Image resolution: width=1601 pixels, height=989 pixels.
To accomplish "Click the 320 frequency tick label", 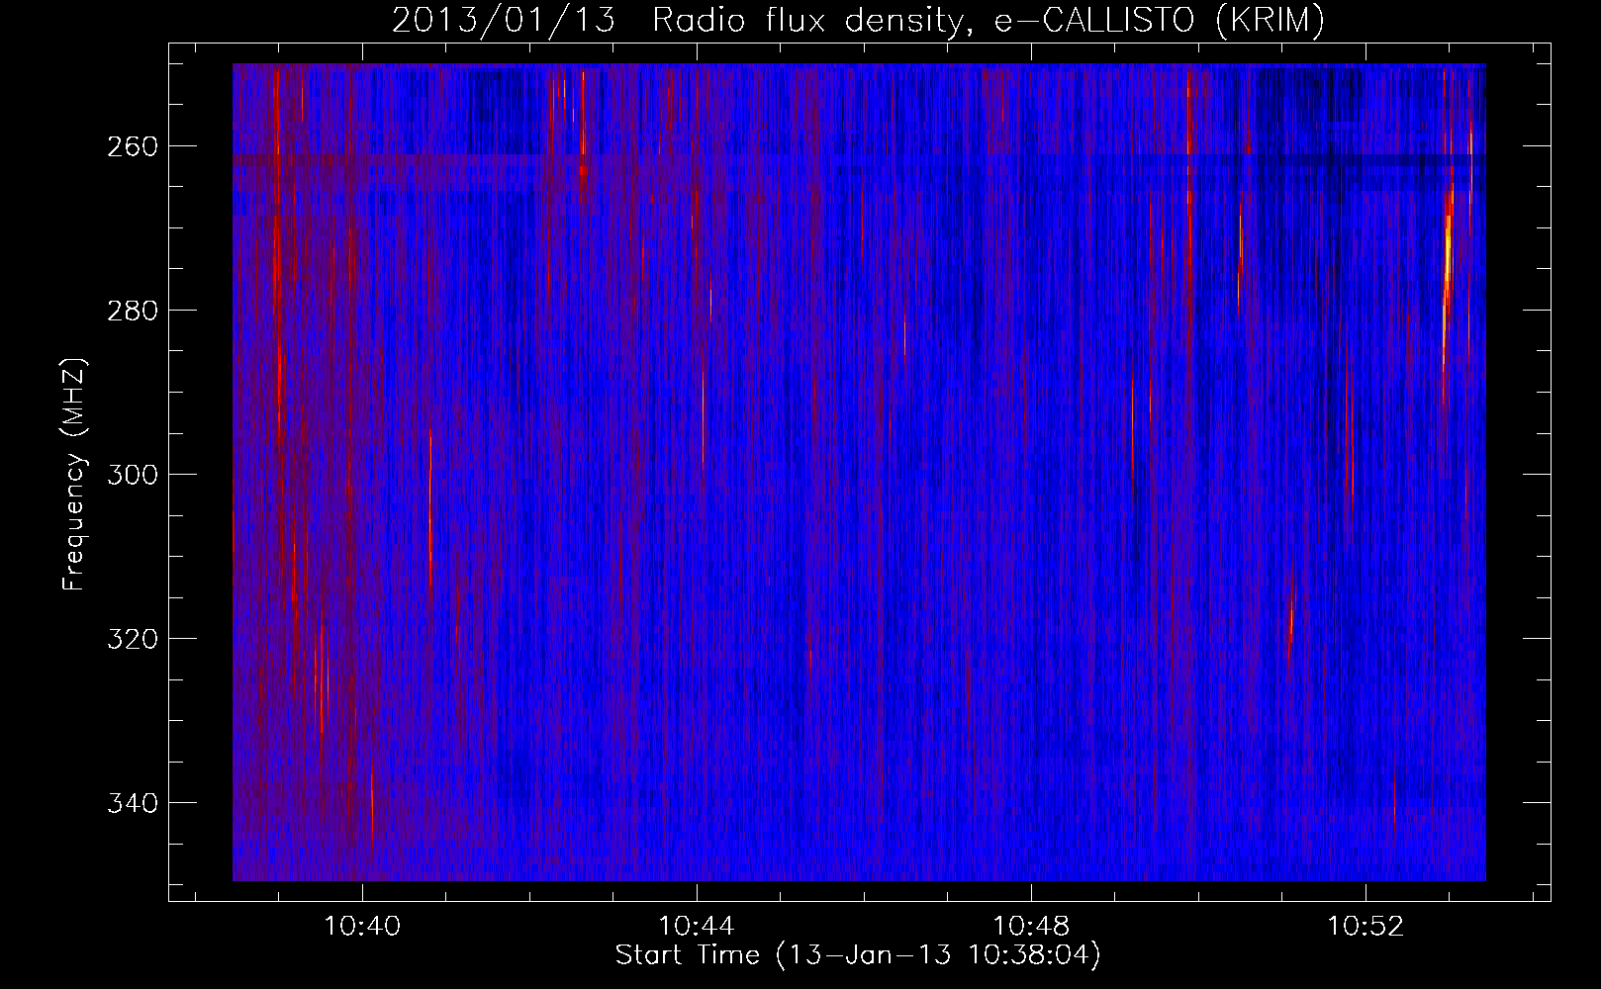I will 133,639.
